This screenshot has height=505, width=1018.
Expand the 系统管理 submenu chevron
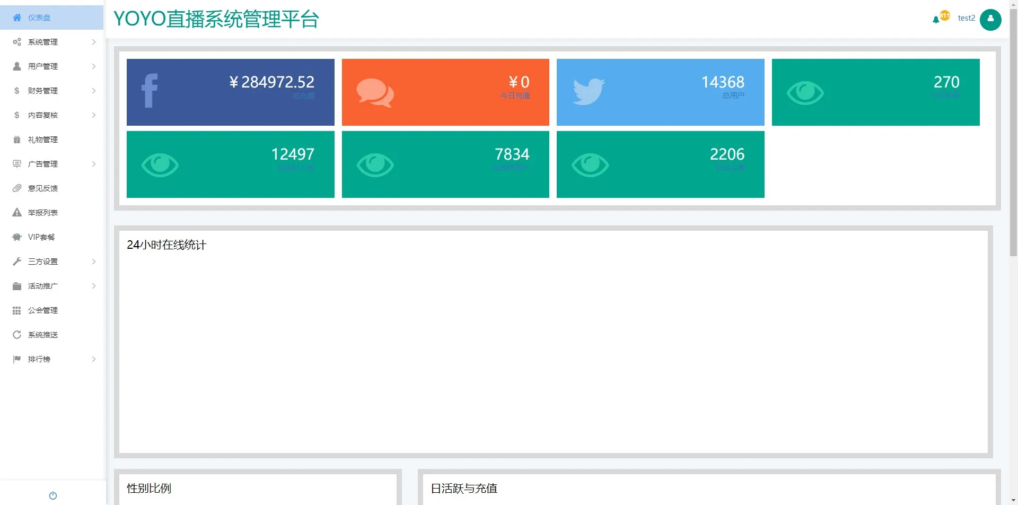pyautogui.click(x=94, y=42)
